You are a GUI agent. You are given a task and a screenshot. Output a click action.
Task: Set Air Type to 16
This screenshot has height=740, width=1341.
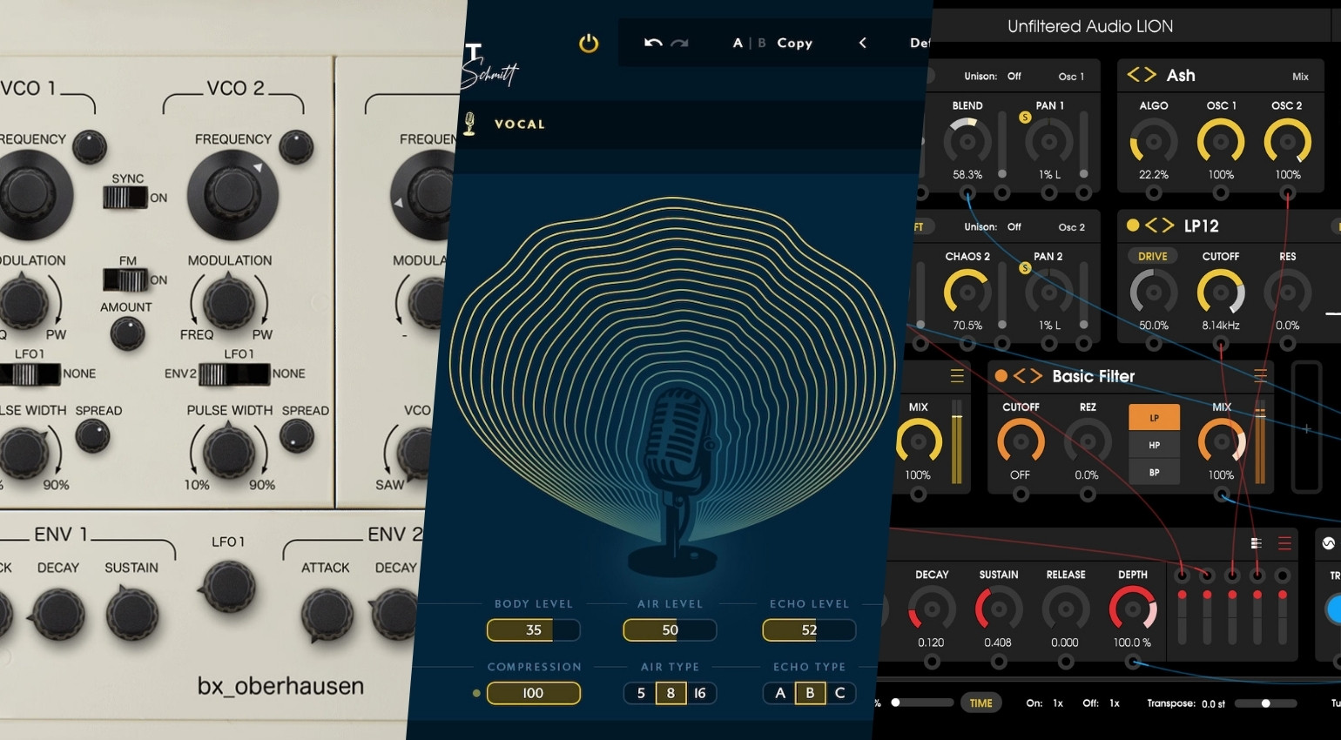coord(697,693)
